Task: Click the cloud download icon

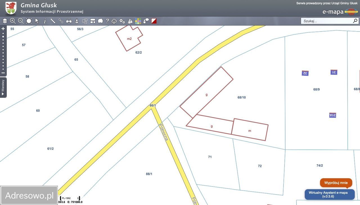Action: [x=114, y=21]
